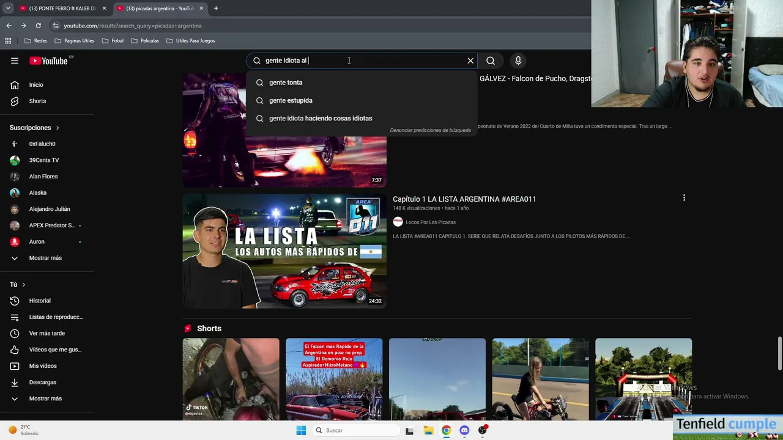
Task: Open the APEX Predator subscription channel
Action: [x=46, y=226]
